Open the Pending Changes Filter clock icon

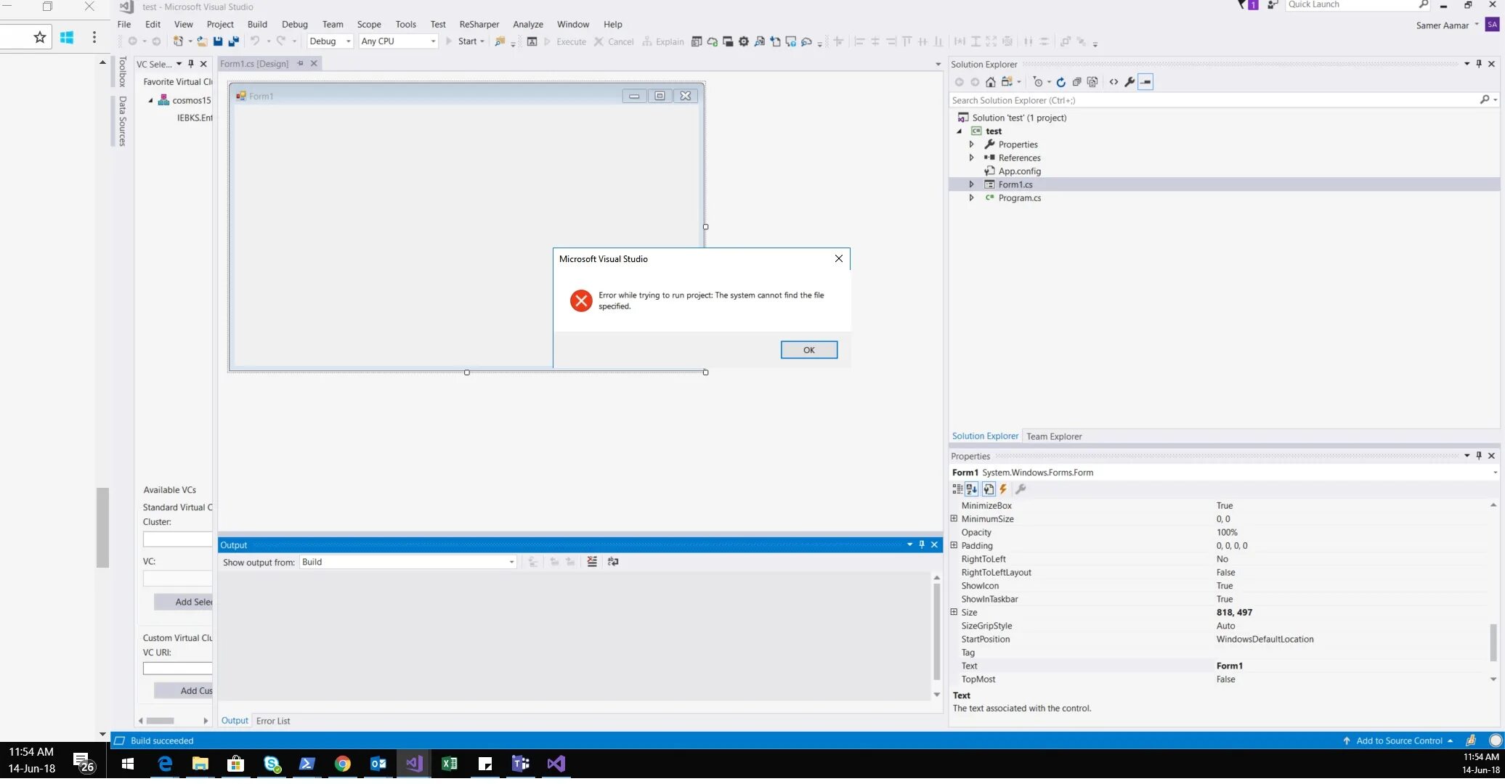[1038, 82]
